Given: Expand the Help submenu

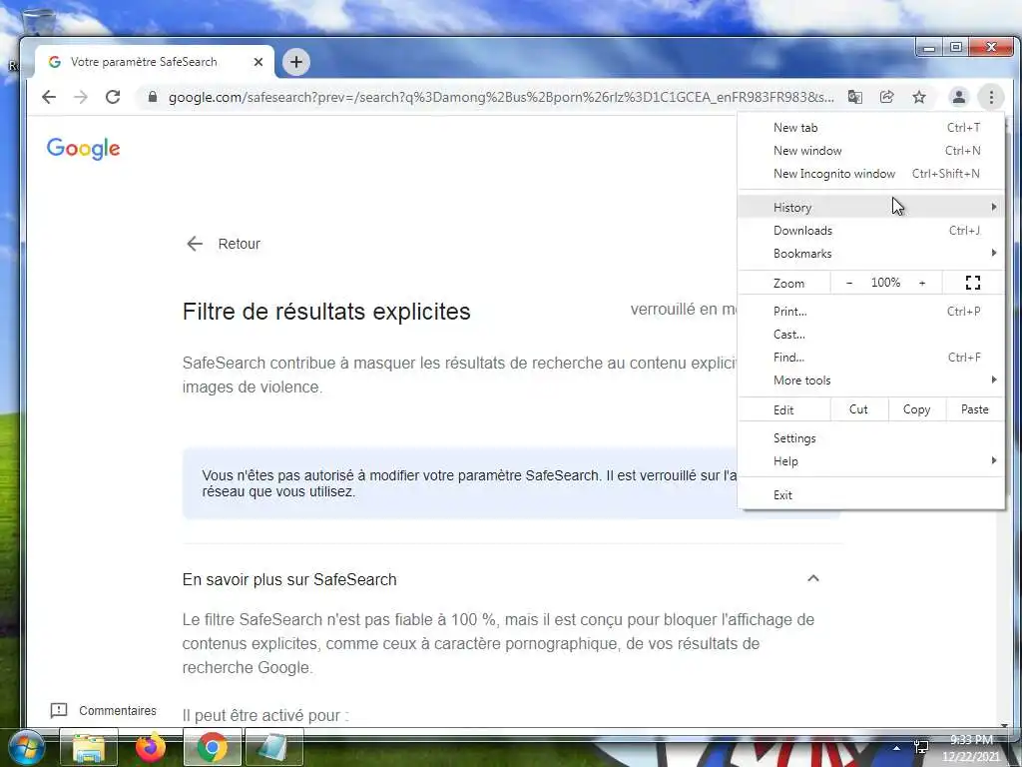Looking at the screenshot, I should (x=870, y=461).
